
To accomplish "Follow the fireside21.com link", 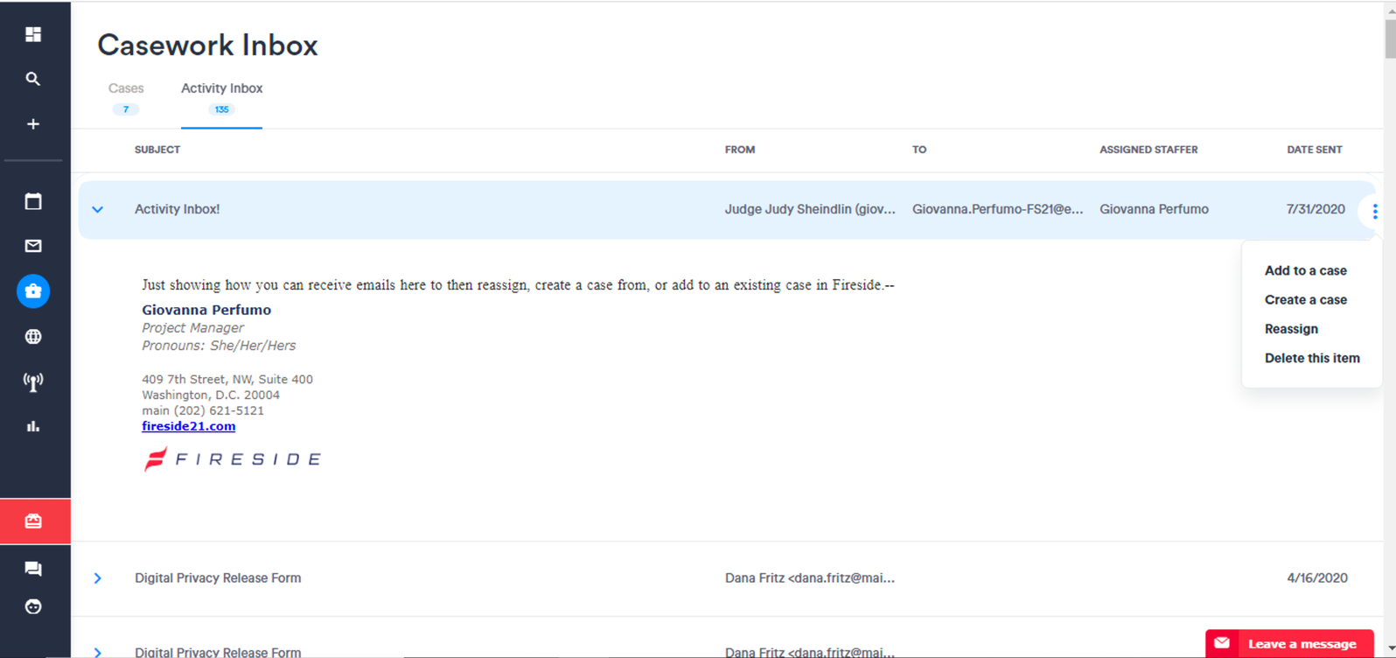I will (188, 426).
